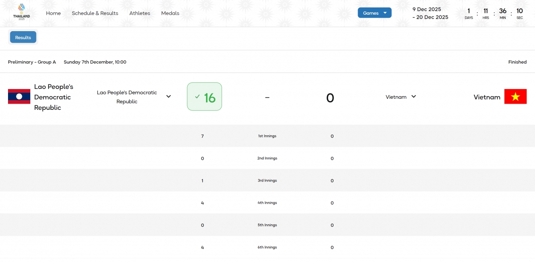The image size is (535, 262).
Task: Click the caret arrow on Games button
Action: coord(385,13)
